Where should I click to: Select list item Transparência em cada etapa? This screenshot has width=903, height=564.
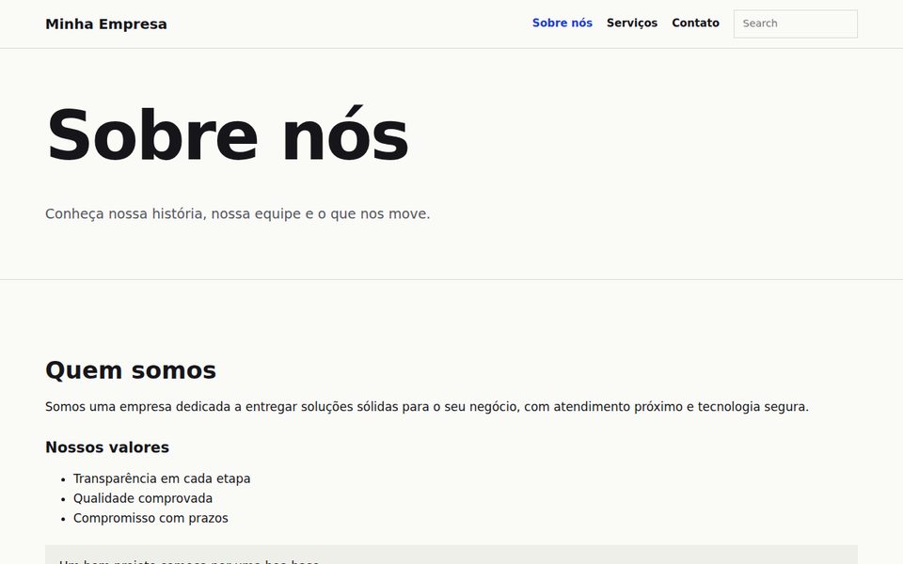click(x=162, y=478)
